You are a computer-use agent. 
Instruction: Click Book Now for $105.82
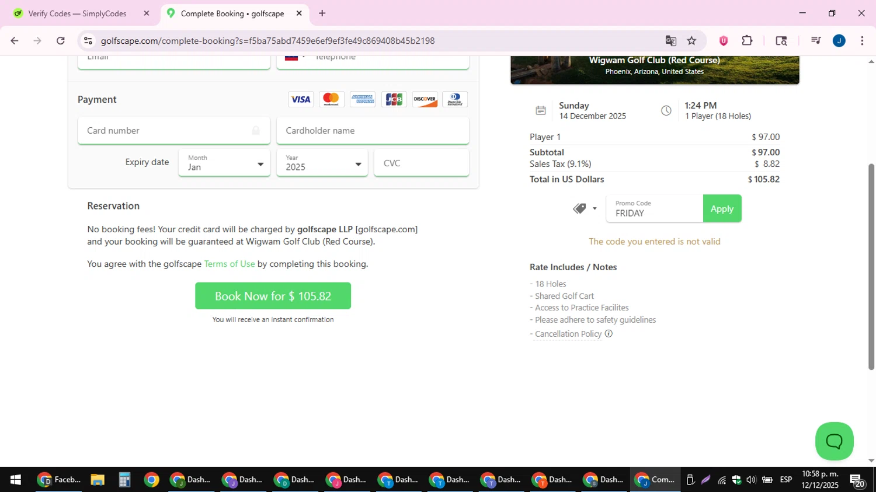[273, 296]
